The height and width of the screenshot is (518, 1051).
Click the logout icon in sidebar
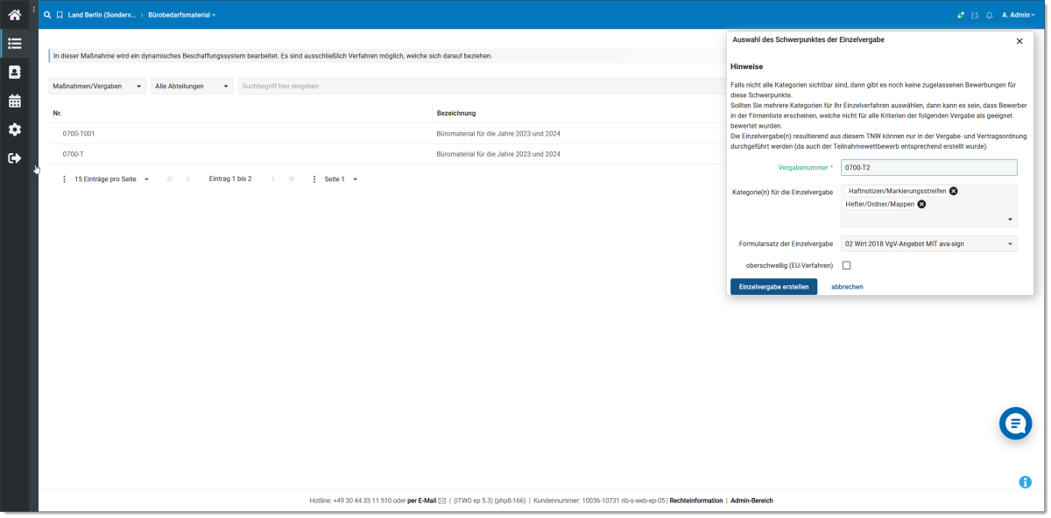pos(15,158)
